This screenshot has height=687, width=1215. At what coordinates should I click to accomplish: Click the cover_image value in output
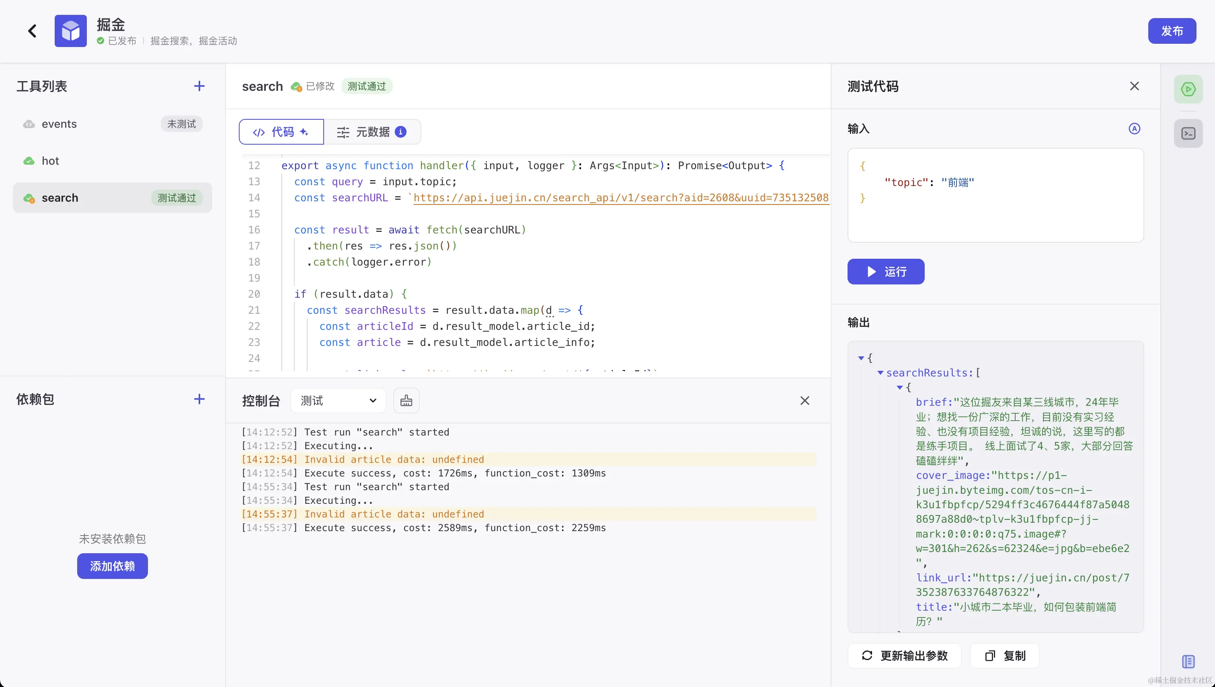coord(1022,519)
